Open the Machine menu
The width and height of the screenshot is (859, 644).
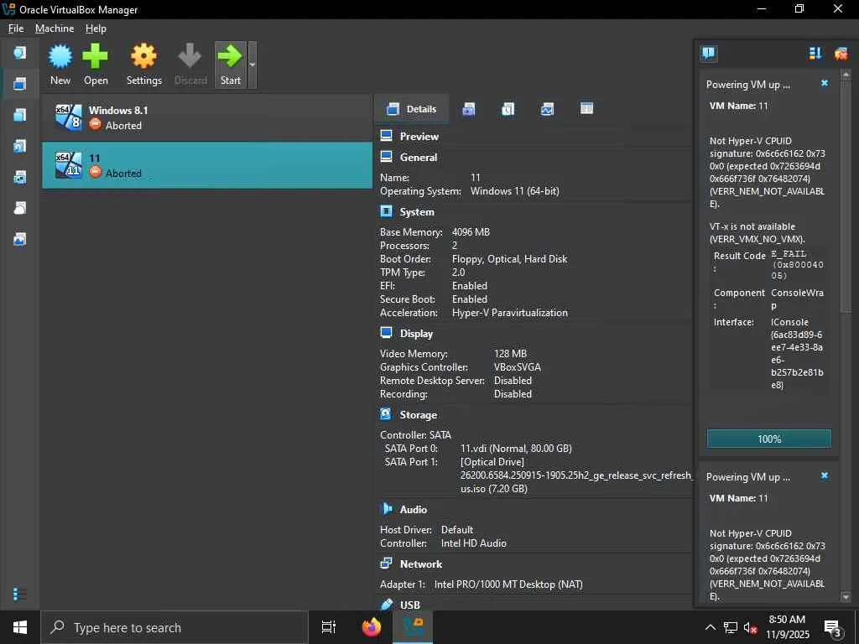click(55, 29)
